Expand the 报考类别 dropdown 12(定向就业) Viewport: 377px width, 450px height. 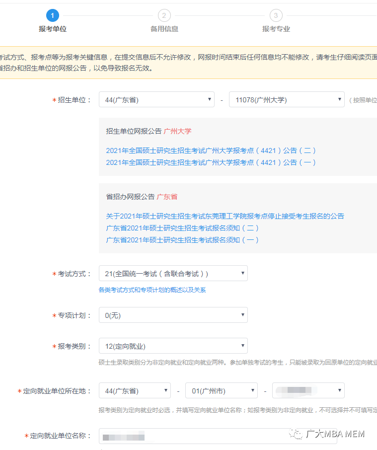(x=173, y=346)
